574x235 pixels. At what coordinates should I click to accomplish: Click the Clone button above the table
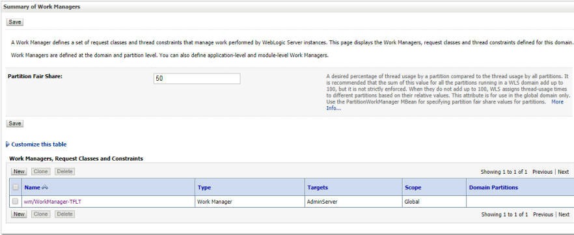point(41,171)
